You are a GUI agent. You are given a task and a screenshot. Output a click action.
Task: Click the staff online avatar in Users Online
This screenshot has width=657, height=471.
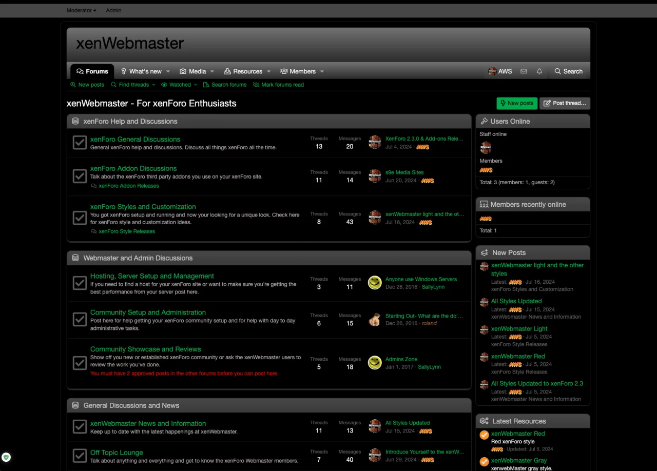point(486,148)
